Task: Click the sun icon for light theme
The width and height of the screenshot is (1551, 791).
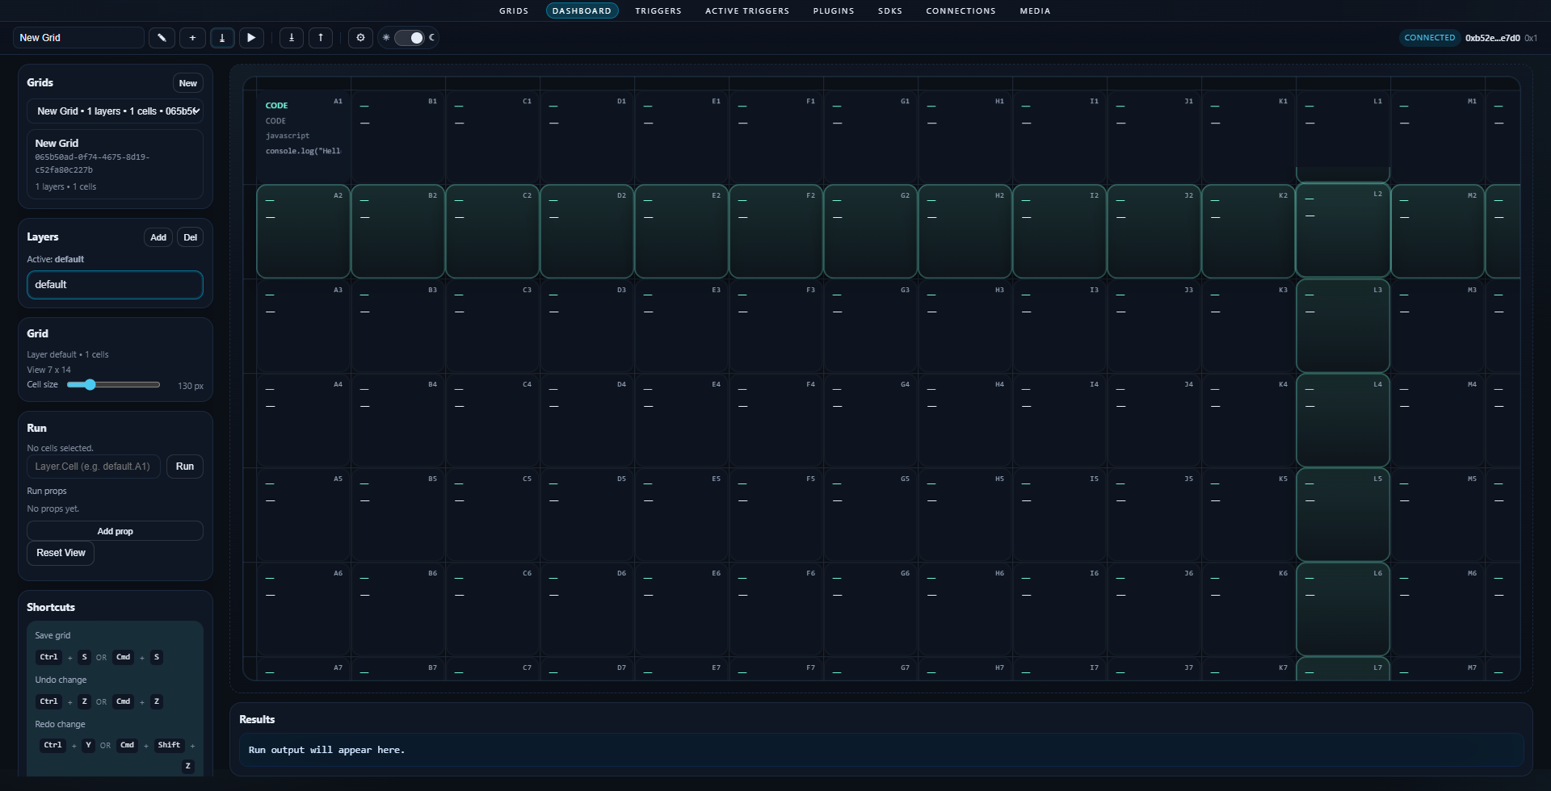Action: click(x=386, y=38)
